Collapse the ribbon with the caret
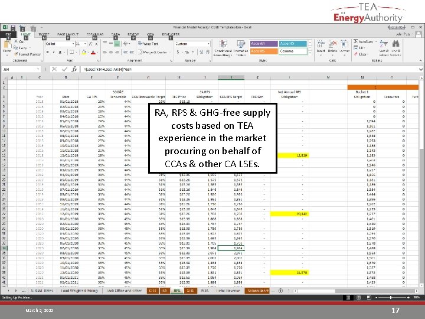This screenshot has height=319, width=425. click(421, 60)
